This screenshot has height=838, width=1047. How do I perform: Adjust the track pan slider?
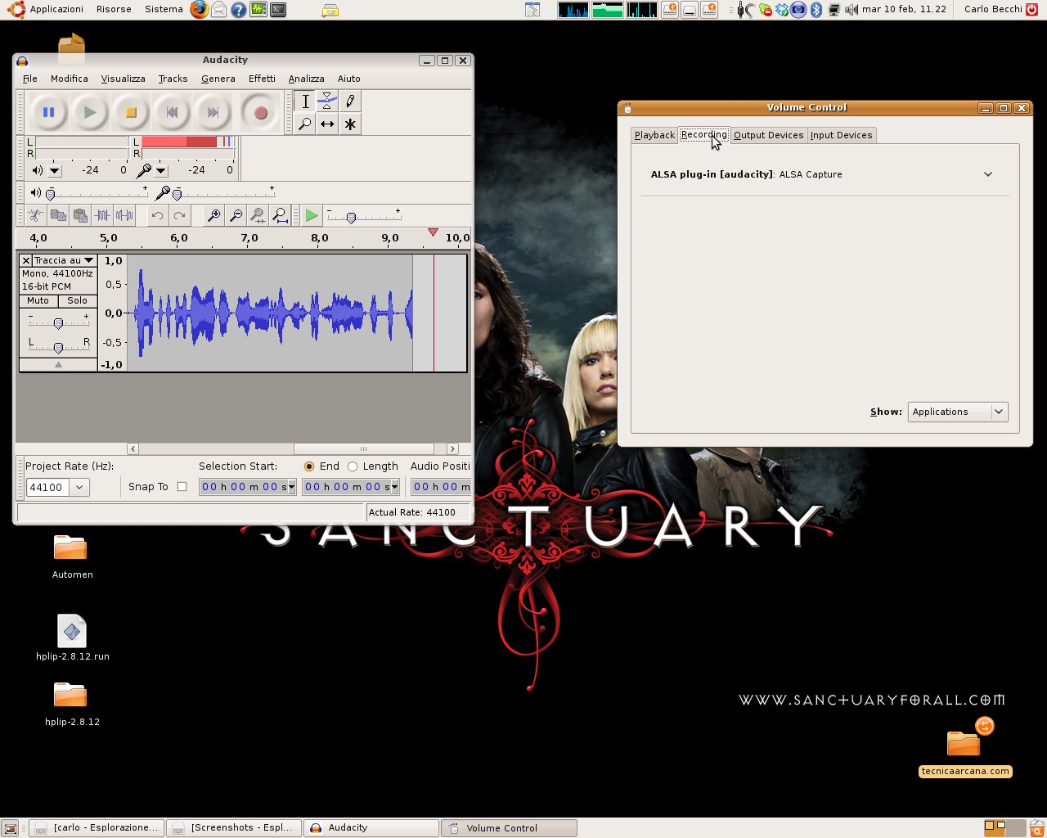(58, 348)
